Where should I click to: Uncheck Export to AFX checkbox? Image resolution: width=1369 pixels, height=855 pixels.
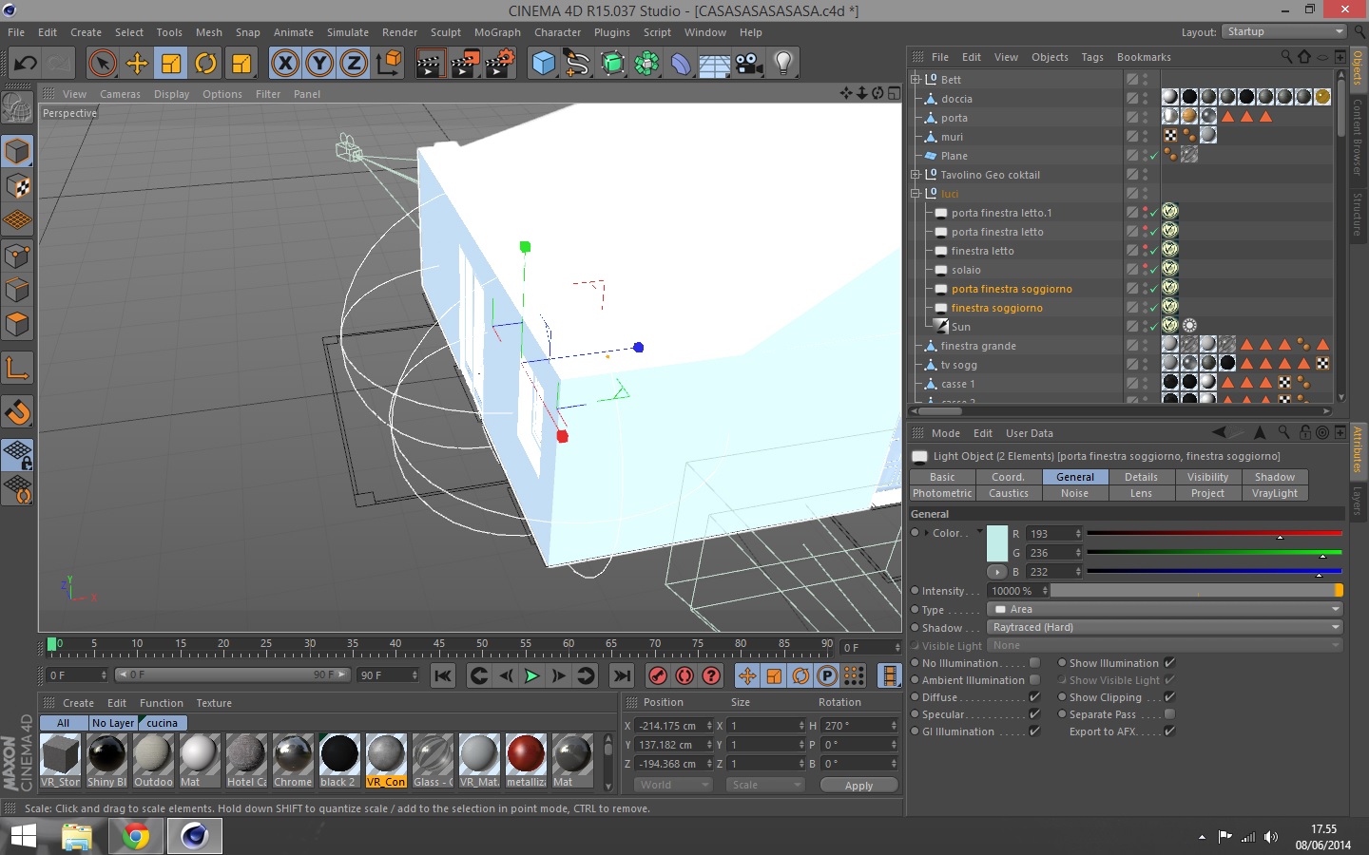pyautogui.click(x=1169, y=731)
